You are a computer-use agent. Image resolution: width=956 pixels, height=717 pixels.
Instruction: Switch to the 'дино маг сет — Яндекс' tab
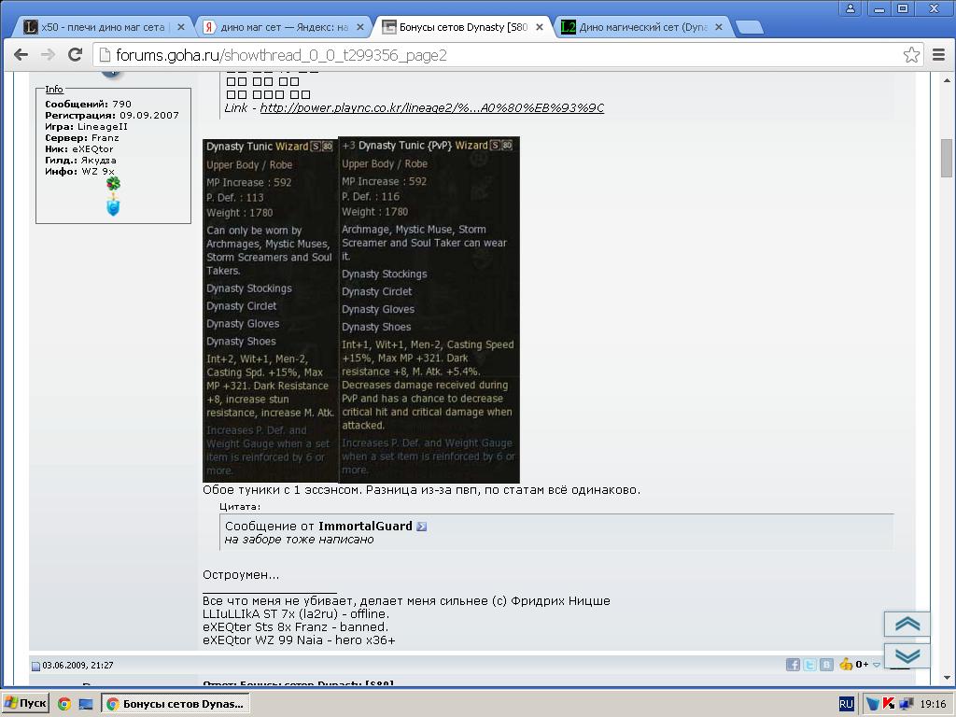[280, 27]
